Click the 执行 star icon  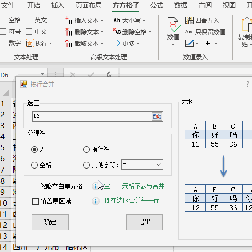click(30, 43)
